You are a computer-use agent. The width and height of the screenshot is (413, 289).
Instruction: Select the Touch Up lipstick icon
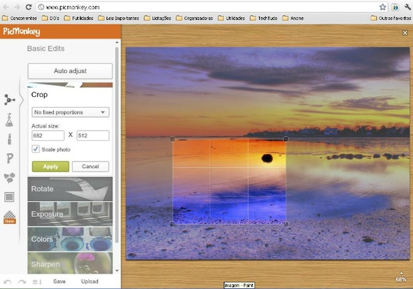(9, 139)
